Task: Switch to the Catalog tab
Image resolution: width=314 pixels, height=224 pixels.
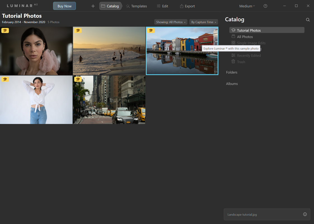Action: (x=110, y=6)
